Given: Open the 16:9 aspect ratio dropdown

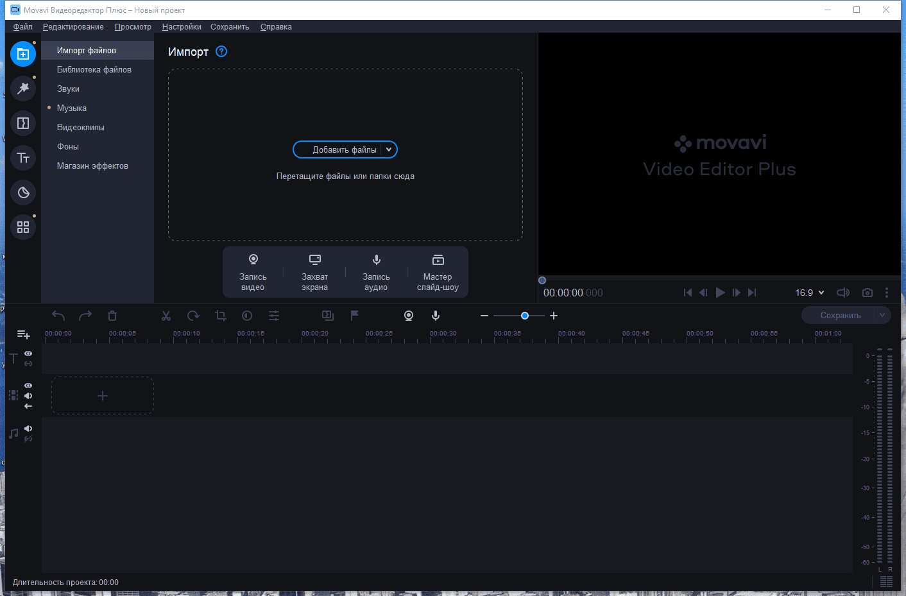Looking at the screenshot, I should [x=810, y=293].
